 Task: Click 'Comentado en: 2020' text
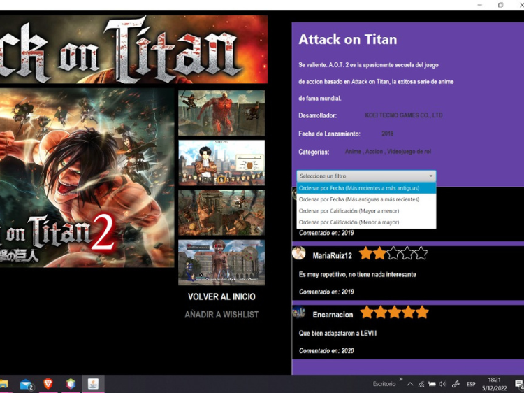[326, 351]
